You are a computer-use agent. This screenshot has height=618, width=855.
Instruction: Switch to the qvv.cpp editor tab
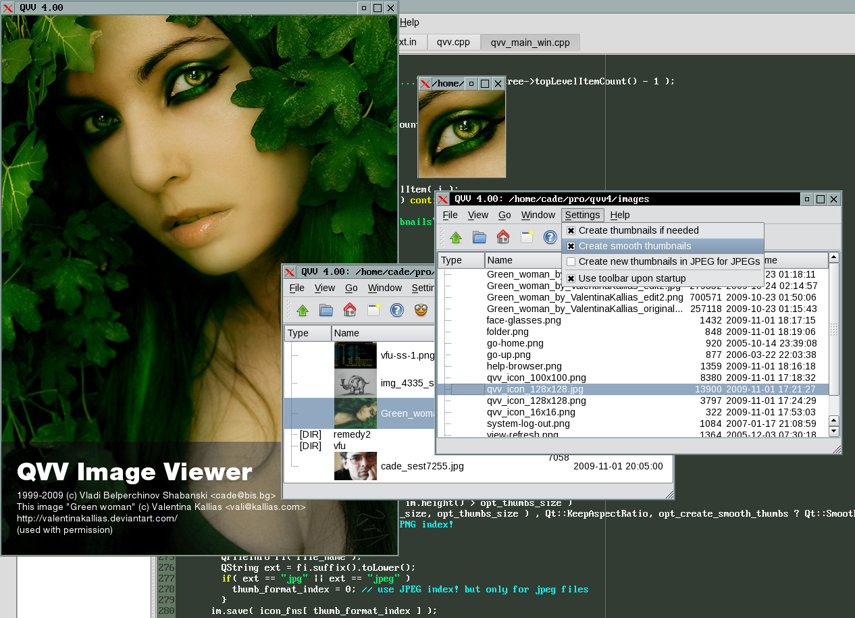pos(453,42)
